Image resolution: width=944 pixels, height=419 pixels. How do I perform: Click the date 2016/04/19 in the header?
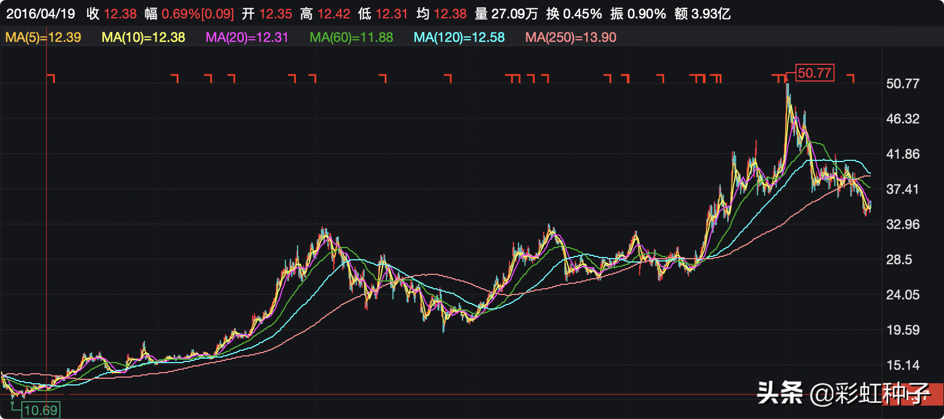point(40,14)
